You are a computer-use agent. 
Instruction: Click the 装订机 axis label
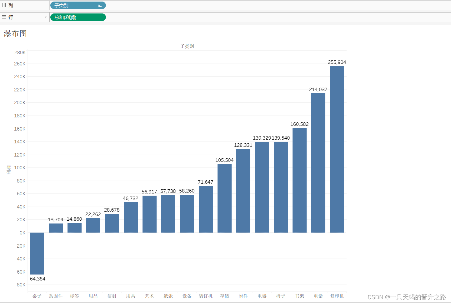pos(206,296)
